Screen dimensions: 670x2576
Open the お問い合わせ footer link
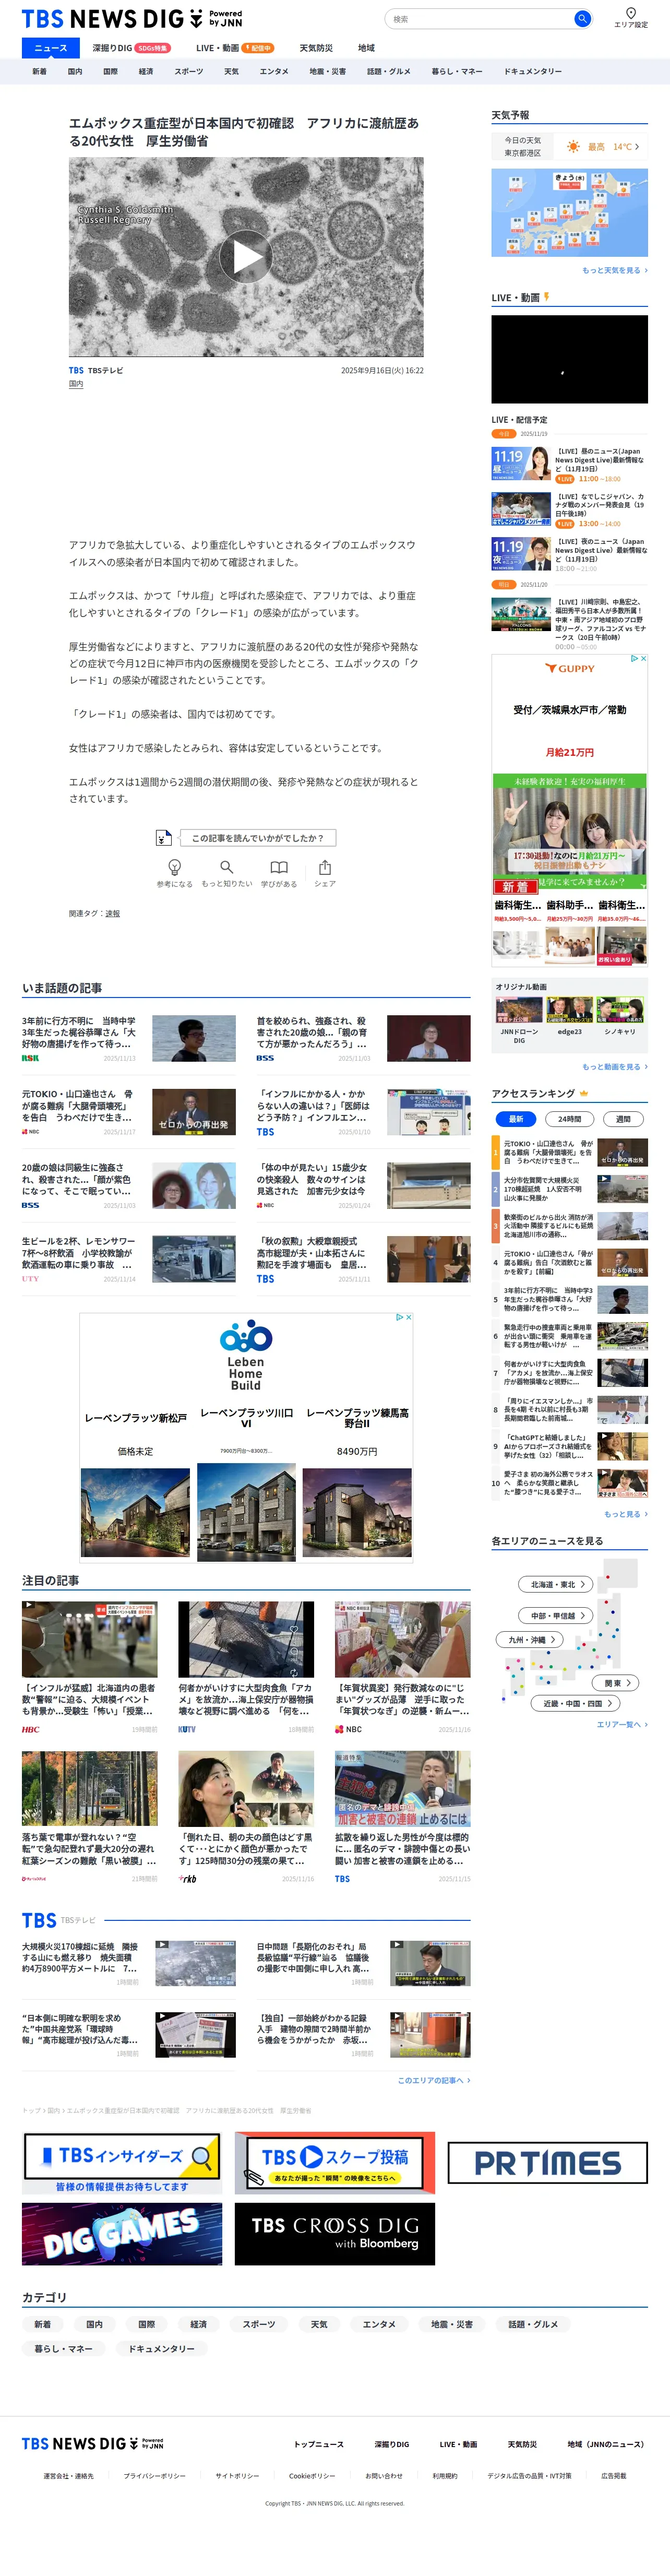(x=384, y=2476)
